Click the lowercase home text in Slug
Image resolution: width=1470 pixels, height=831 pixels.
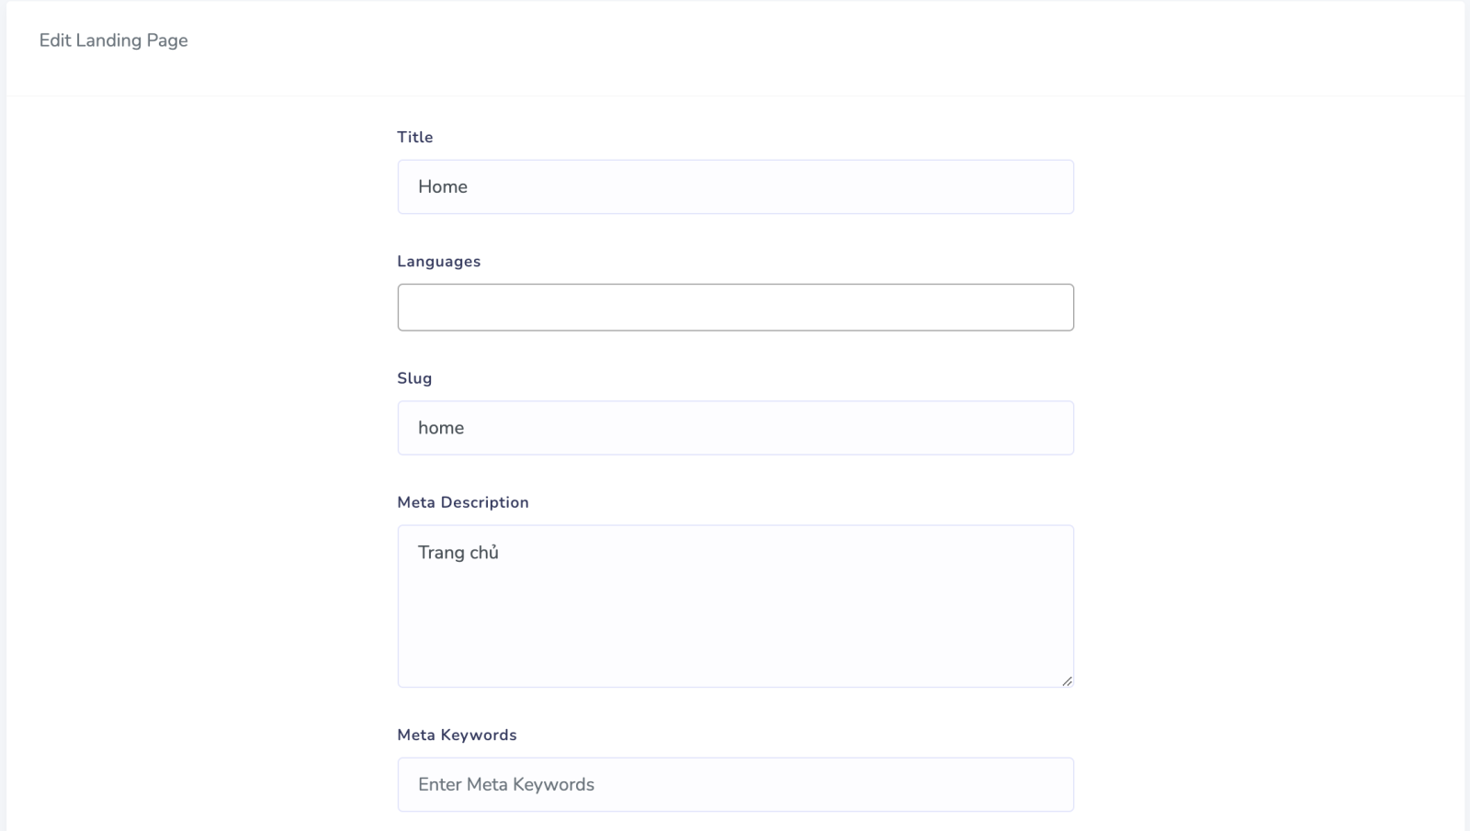(440, 428)
